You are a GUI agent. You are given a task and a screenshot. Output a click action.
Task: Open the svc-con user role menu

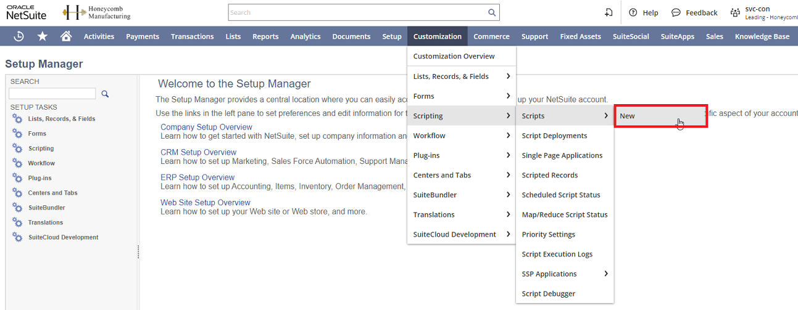771,12
